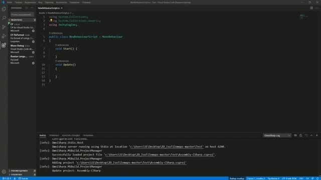Click the spaces indentation setting in status bar

273,178
